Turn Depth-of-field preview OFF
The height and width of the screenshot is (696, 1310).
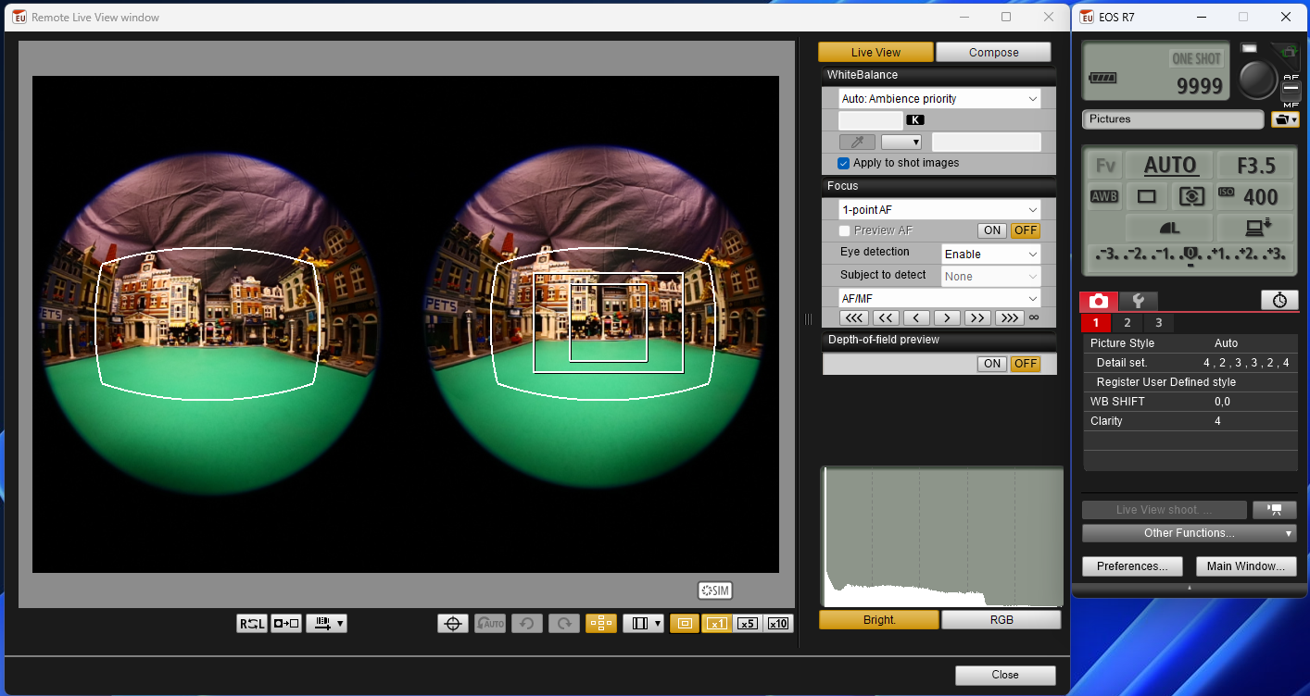click(1026, 364)
